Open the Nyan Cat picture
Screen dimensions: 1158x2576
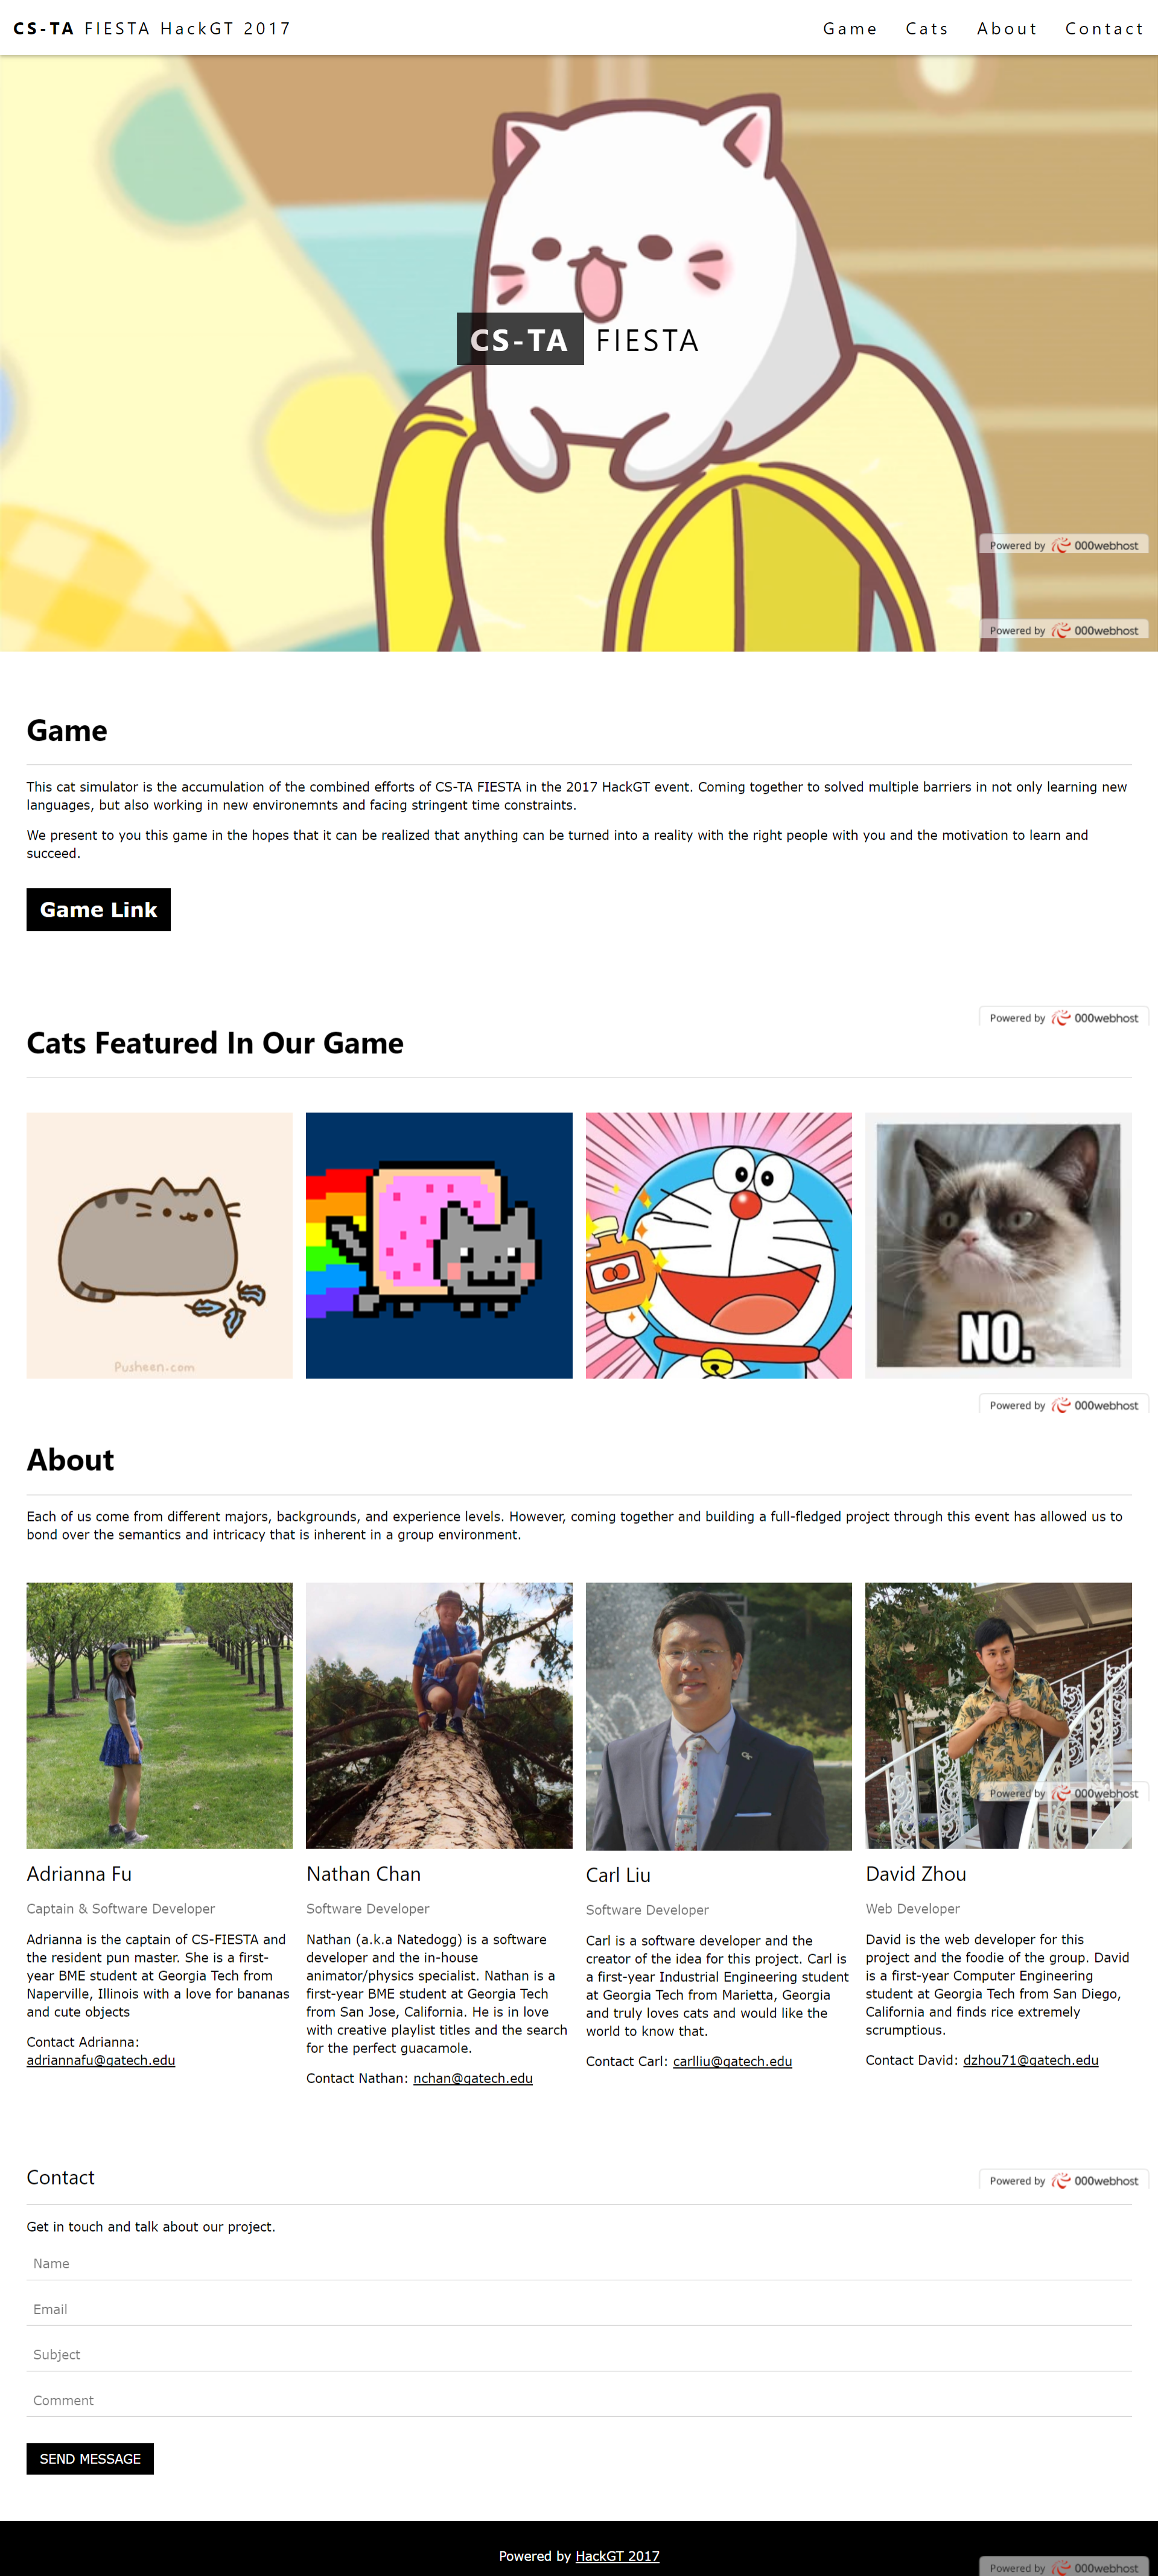(x=439, y=1245)
